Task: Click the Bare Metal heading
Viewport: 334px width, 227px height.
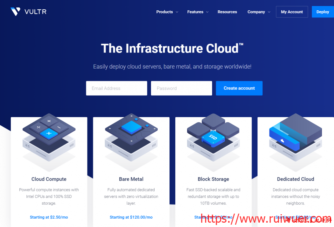Action: [131, 179]
